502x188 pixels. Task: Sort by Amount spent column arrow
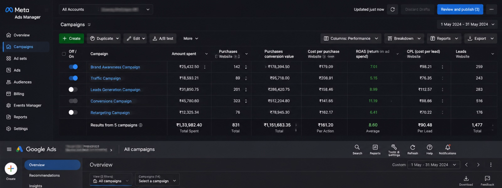206,54
